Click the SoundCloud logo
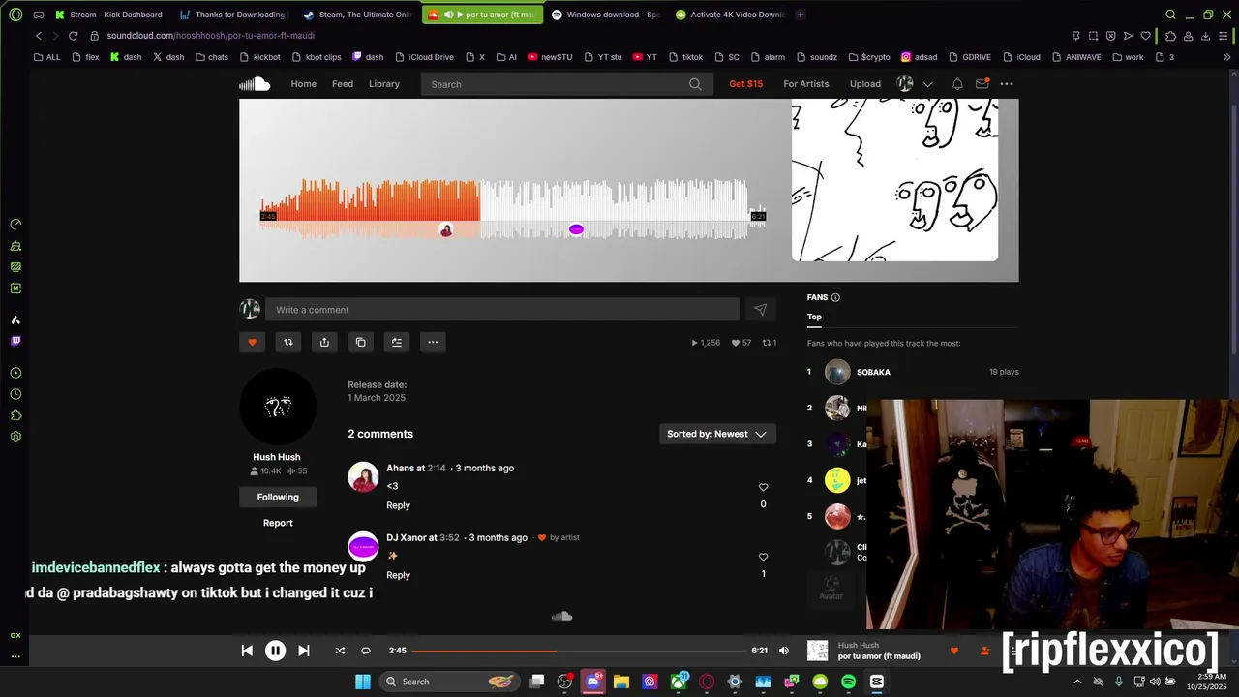 (x=255, y=84)
